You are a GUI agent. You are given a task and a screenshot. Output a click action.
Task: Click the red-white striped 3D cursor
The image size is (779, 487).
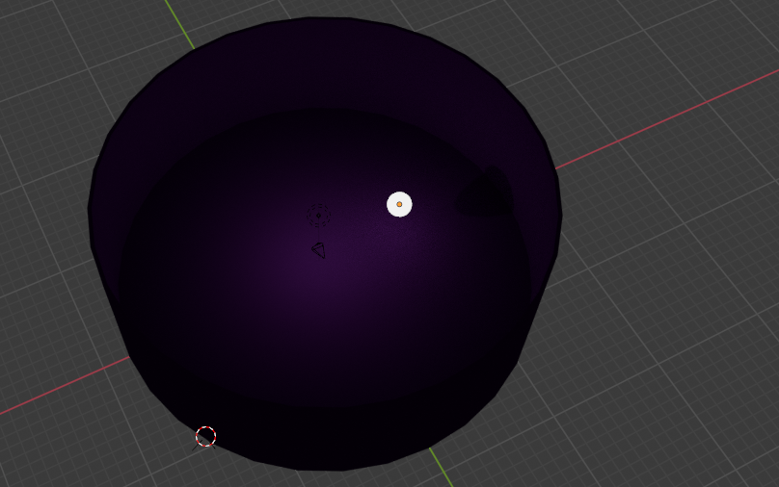205,437
